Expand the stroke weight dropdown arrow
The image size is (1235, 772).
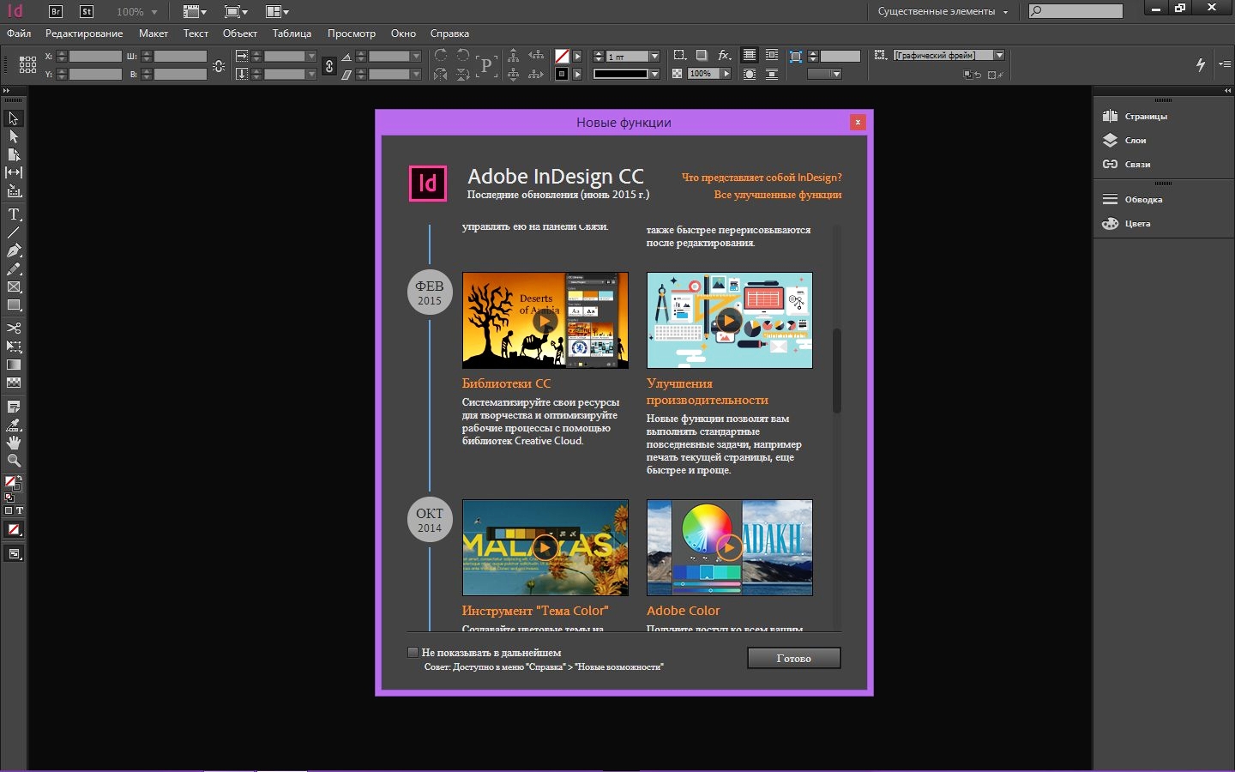(654, 56)
